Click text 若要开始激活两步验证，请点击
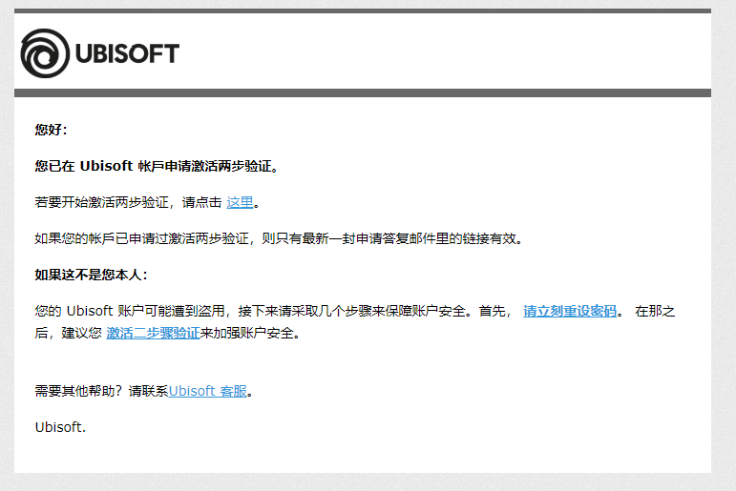 [128, 202]
